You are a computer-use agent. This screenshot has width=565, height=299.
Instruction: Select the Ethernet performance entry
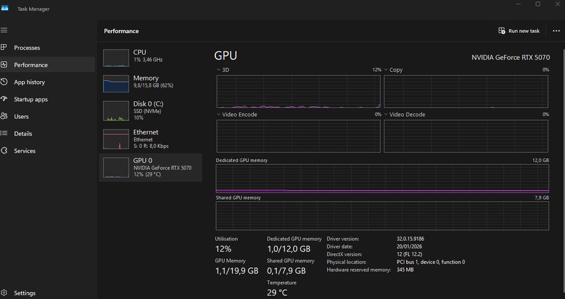151,139
